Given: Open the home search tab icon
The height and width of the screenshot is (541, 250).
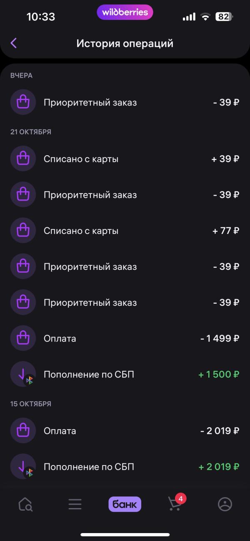Looking at the screenshot, I should point(25,504).
